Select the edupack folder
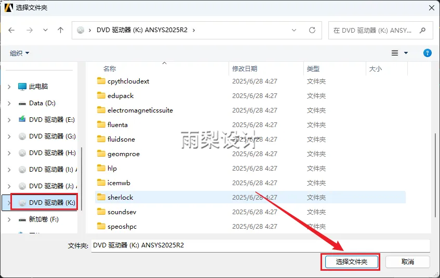This screenshot has height=278, width=440. point(250,96)
